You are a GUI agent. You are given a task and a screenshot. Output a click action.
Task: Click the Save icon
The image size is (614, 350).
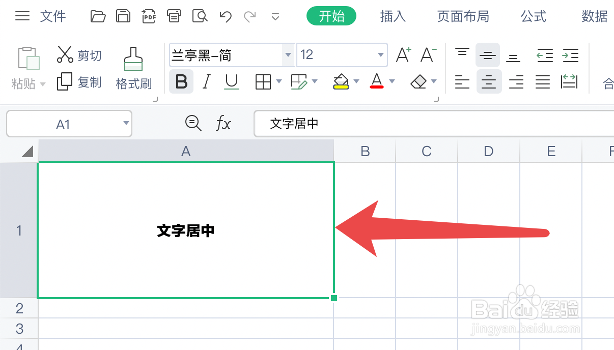(123, 16)
